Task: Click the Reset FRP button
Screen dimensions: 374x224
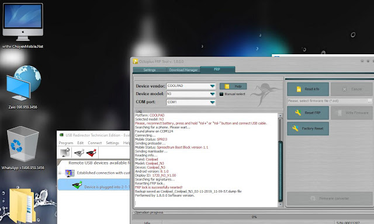Action: 308,113
